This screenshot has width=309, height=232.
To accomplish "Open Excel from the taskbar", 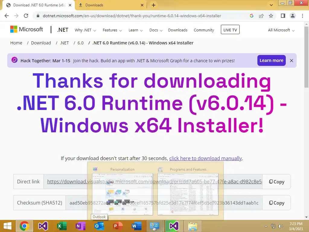I will [x=62, y=226].
